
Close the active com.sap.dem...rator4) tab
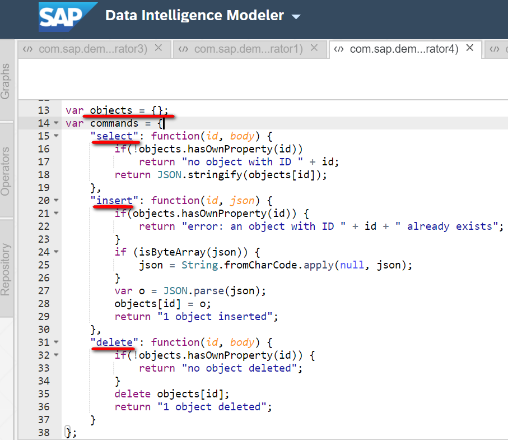pyautogui.click(x=470, y=48)
